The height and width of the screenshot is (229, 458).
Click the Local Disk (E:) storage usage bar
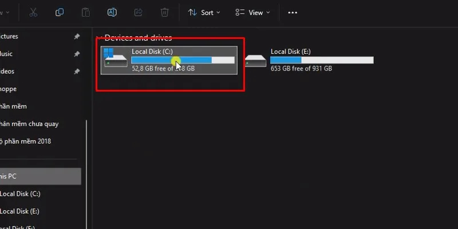[322, 60]
